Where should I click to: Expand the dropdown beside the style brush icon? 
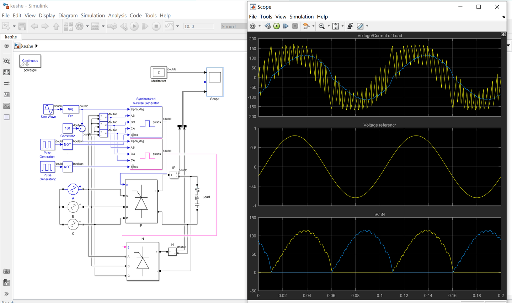point(367,26)
